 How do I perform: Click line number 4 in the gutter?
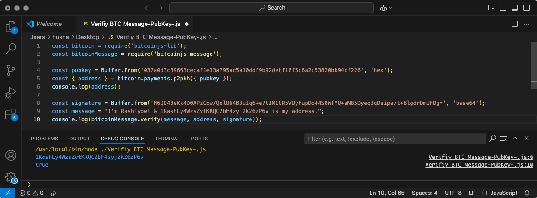coord(38,70)
